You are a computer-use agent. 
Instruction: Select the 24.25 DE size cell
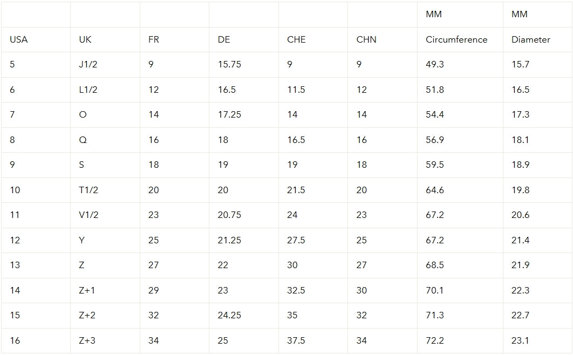coord(229,315)
